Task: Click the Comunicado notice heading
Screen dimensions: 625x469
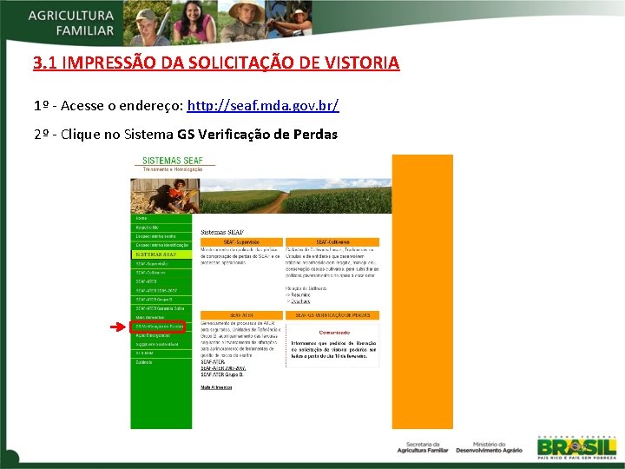Action: [x=334, y=332]
